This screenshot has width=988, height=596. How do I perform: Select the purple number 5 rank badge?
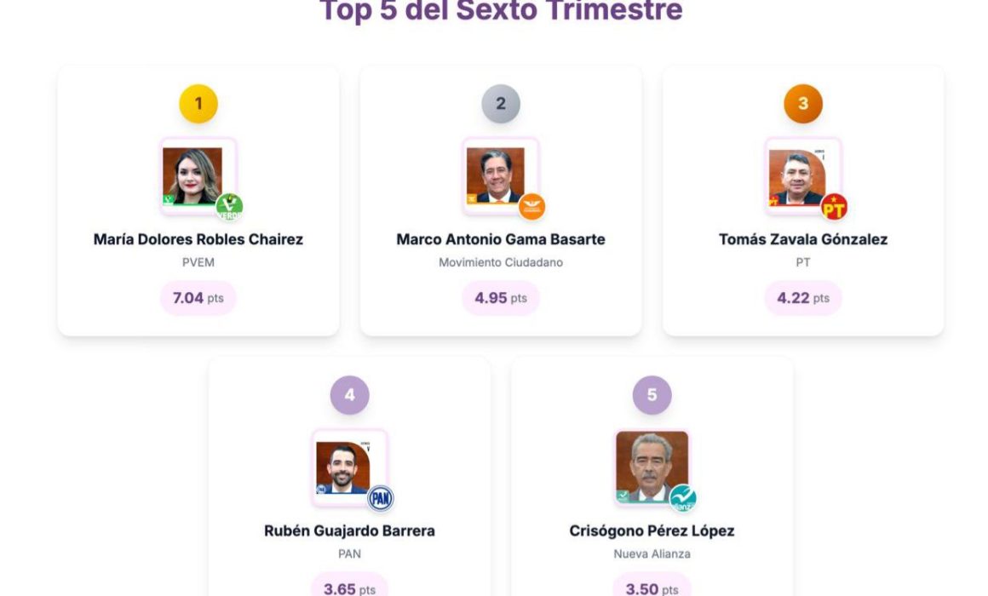652,395
